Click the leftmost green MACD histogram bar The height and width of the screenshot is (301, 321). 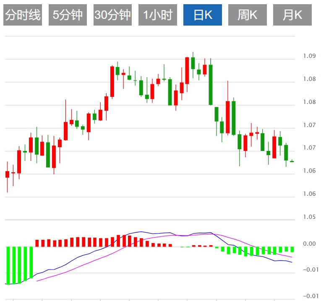(x=8, y=265)
